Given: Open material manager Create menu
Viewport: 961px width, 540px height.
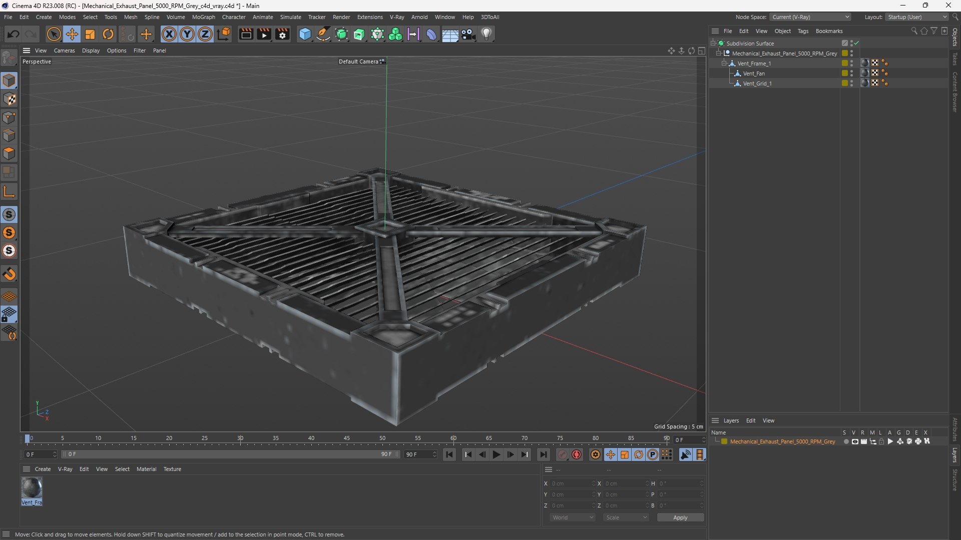Looking at the screenshot, I should (43, 469).
